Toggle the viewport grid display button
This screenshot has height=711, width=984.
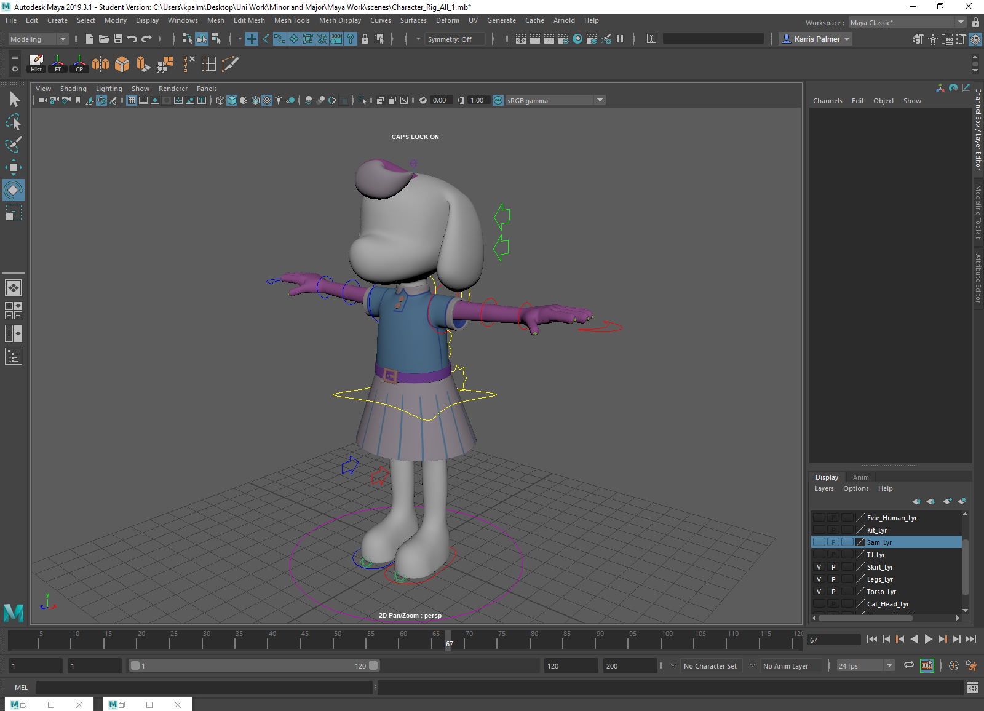coord(132,100)
